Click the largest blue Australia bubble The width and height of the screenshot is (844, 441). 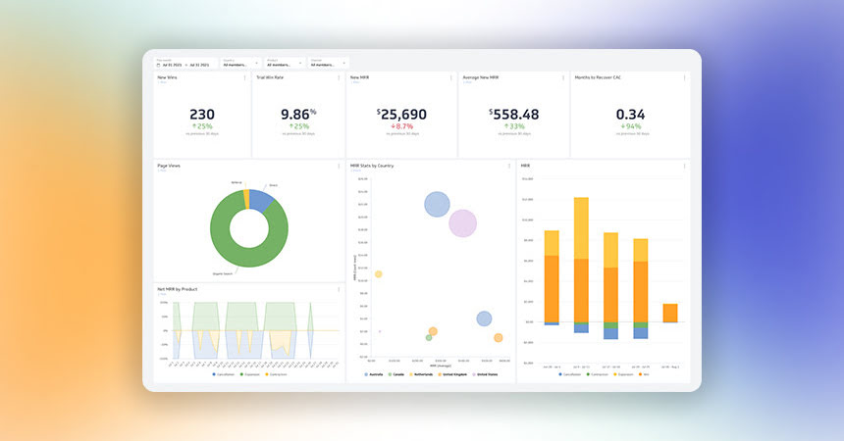(437, 205)
